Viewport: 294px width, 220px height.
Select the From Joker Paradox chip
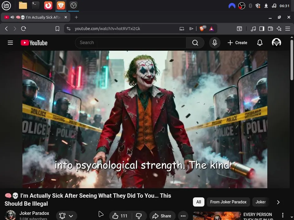click(x=228, y=202)
